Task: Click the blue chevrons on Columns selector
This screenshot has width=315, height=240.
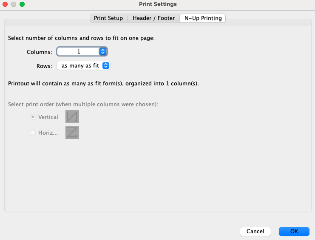Action: (x=102, y=52)
